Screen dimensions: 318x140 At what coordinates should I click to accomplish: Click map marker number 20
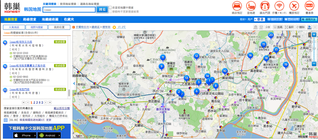pyautogui.click(x=271, y=36)
